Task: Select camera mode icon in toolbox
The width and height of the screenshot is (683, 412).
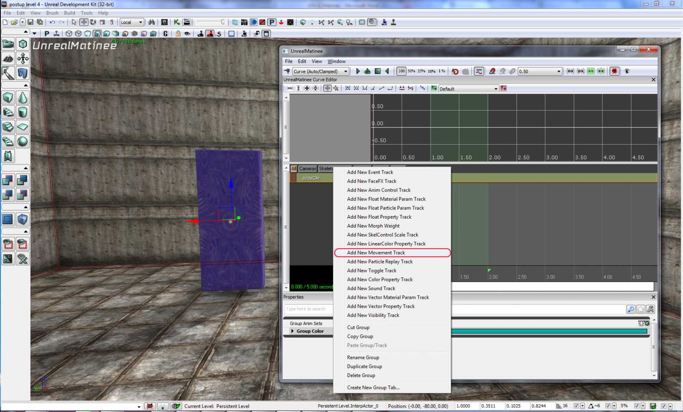Action: pyautogui.click(x=8, y=44)
